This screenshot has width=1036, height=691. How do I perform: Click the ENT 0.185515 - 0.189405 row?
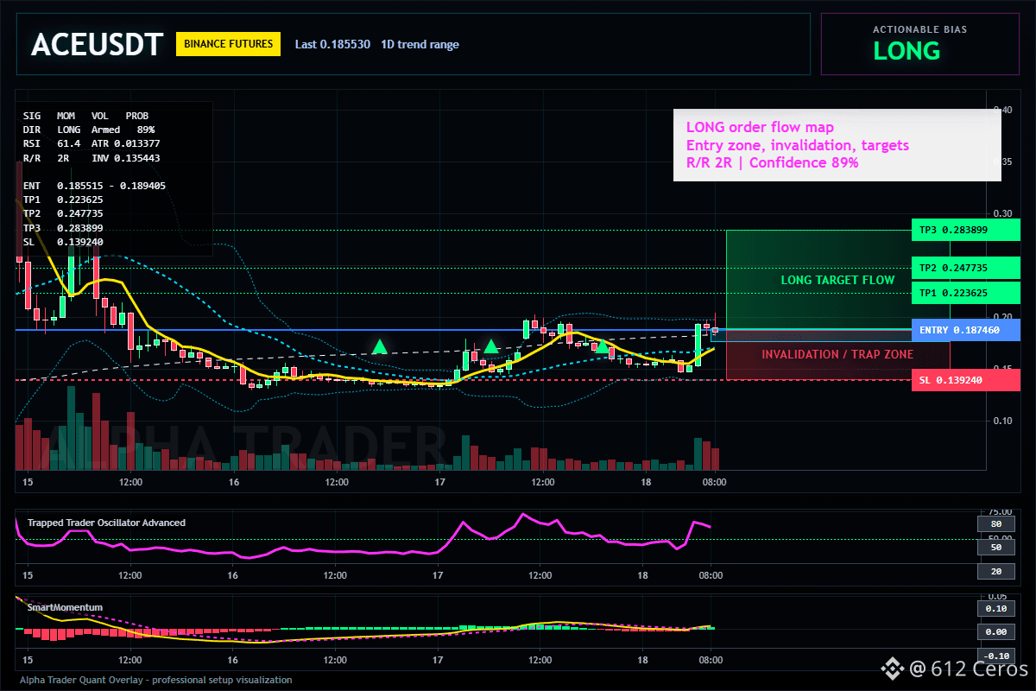pyautogui.click(x=94, y=186)
